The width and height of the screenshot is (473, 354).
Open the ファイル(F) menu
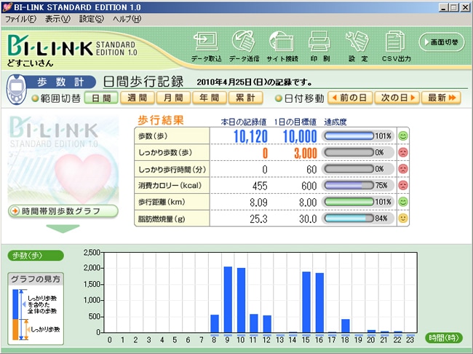click(x=20, y=19)
